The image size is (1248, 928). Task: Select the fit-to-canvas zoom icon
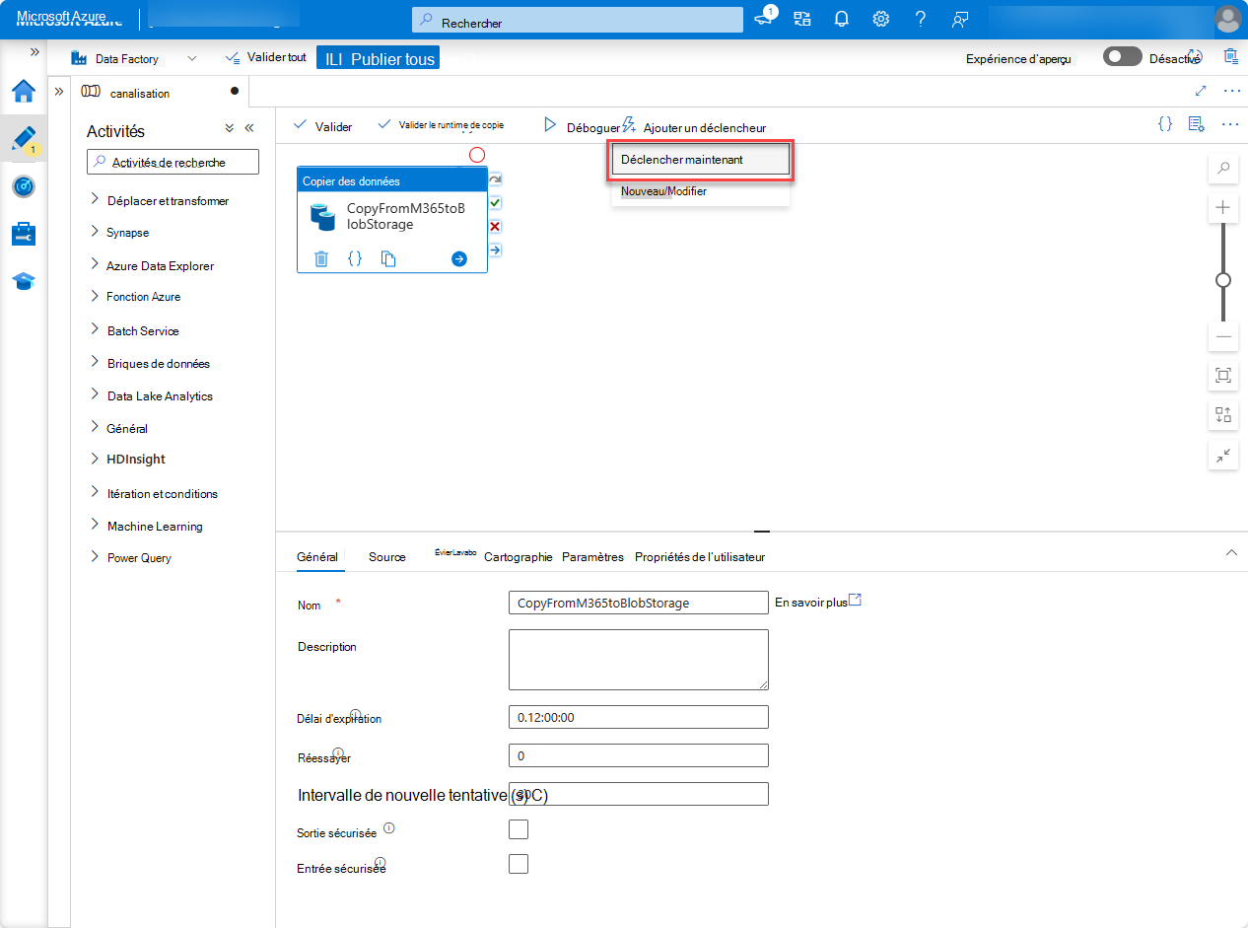click(1222, 376)
